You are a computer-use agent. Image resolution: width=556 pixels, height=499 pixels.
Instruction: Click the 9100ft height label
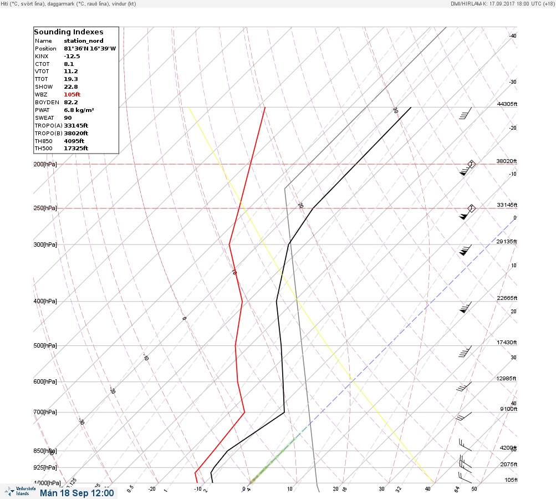[x=508, y=409]
